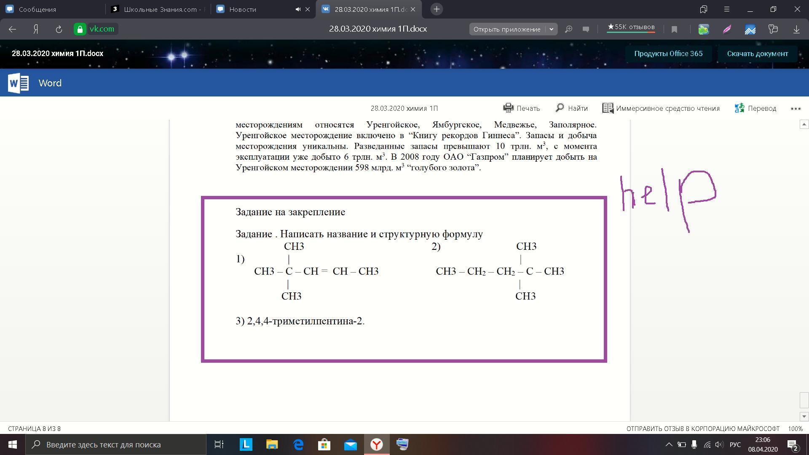Click the text 3) 2,4,4-триметилпентина-2.
Screen dimensions: 809x455
(x=300, y=321)
